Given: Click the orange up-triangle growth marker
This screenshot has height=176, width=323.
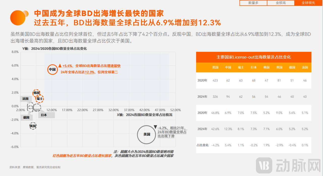Looking at the screenshot, I should point(60,66).
